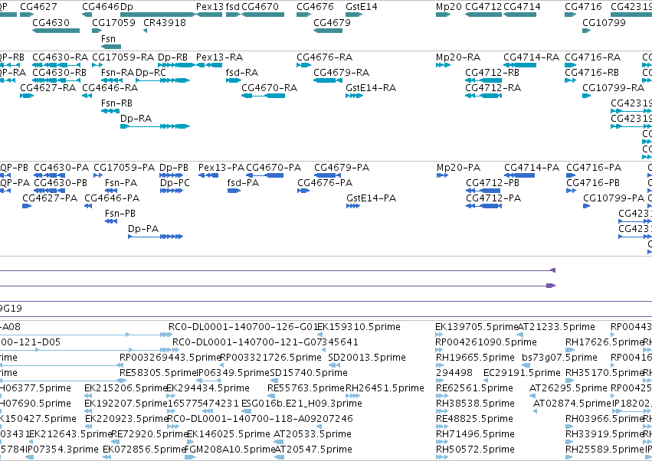Click the Fsn gene label in top track

pos(108,38)
